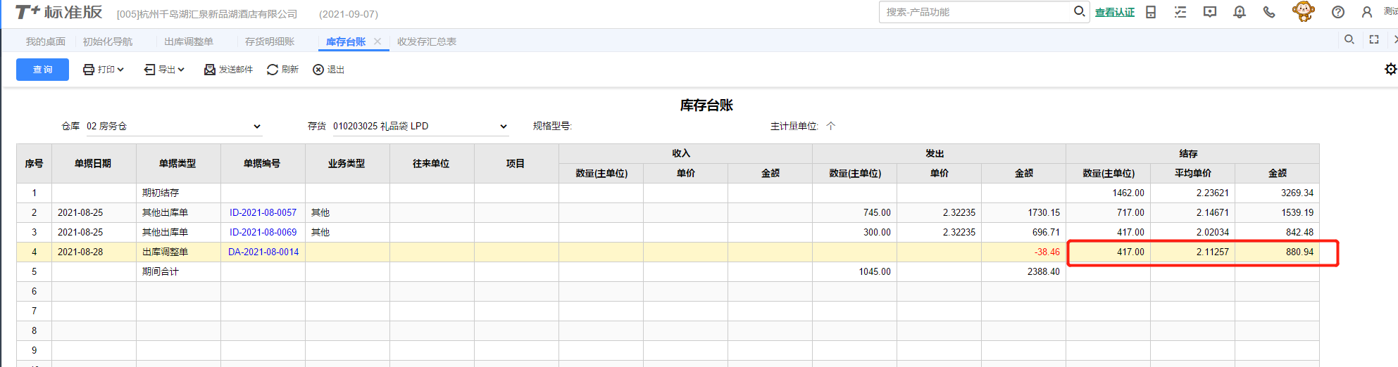The height and width of the screenshot is (367, 1398).
Task: Switch to the 存货明细账 tab
Action: click(270, 41)
